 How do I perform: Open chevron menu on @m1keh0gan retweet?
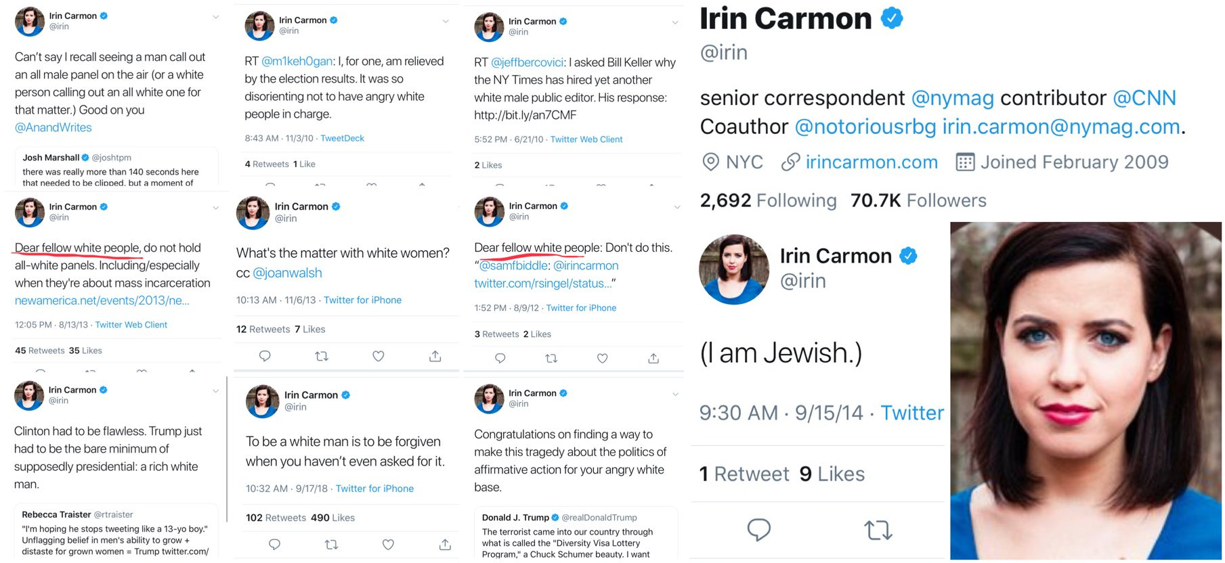446,22
